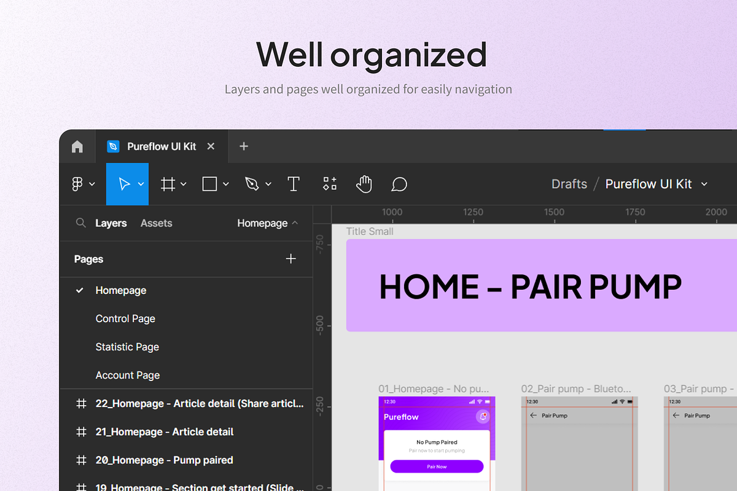
Task: Click frame icon of 22_Homepage layer
Action: click(80, 404)
